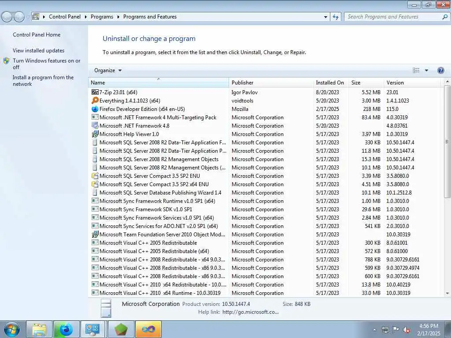
Task: Sort list by the Name column header
Action: tap(159, 82)
